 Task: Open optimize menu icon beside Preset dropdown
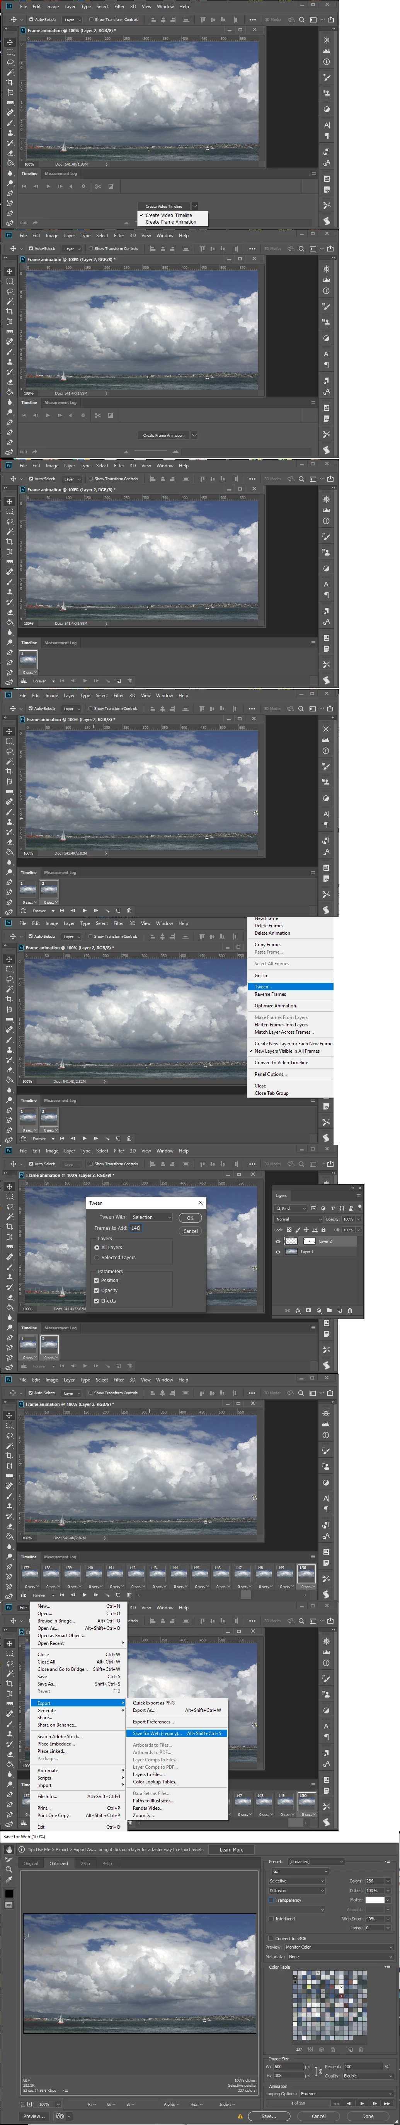pyautogui.click(x=387, y=1861)
